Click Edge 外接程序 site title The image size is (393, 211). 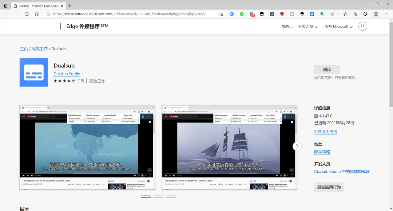(87, 26)
